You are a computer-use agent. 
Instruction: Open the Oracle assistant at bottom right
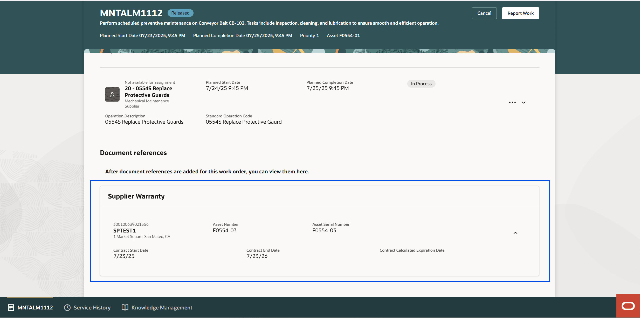[628, 306]
